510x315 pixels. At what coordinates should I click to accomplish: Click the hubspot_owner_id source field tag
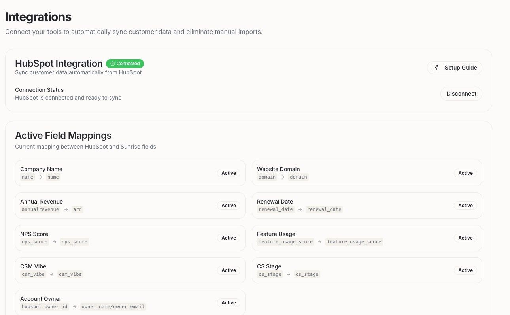click(45, 307)
